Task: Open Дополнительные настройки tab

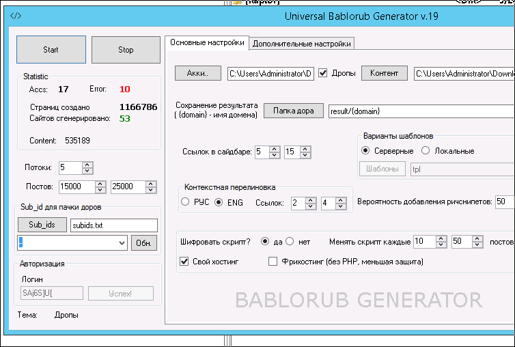Action: coord(301,44)
